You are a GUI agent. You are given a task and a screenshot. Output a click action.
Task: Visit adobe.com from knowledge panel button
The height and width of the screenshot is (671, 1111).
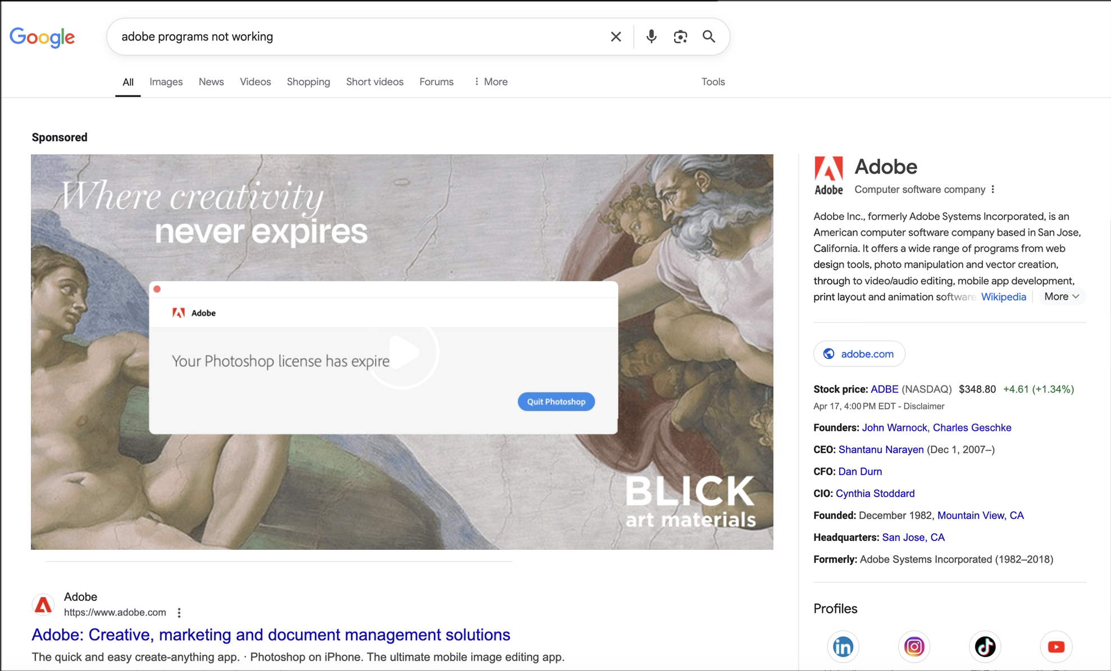pos(859,354)
